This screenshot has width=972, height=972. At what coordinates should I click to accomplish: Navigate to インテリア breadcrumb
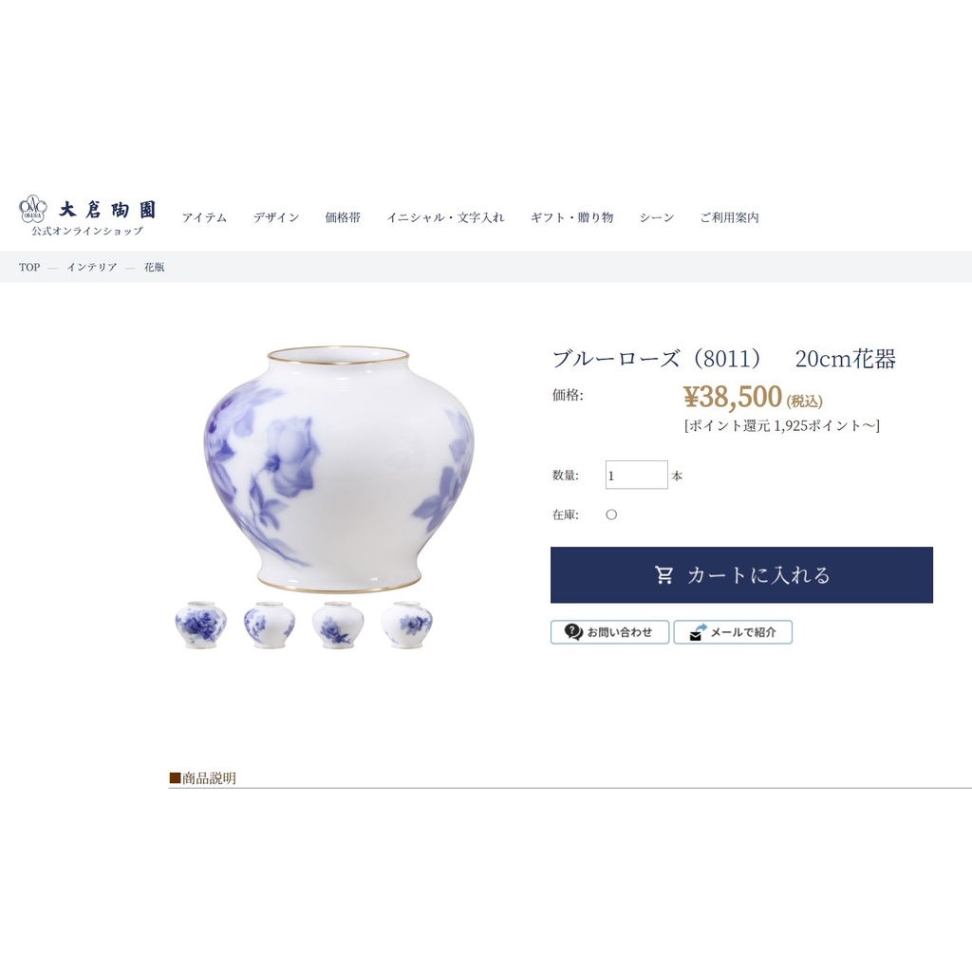[92, 267]
